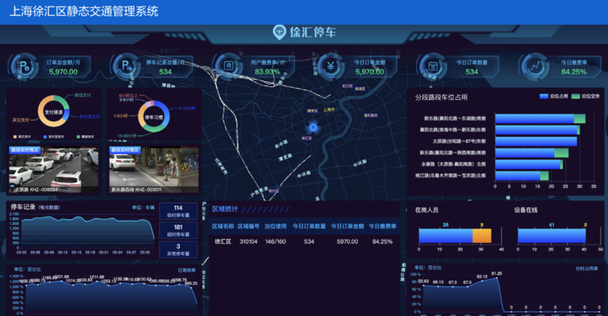Click the 区域编号 column header
This screenshot has width=608, height=316.
pos(249,227)
